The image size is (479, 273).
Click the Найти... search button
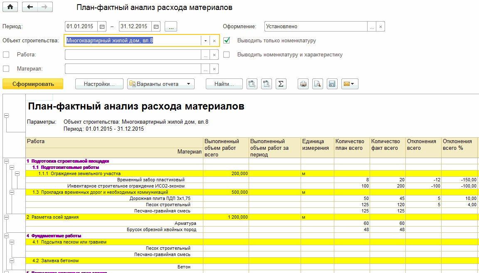(x=224, y=84)
